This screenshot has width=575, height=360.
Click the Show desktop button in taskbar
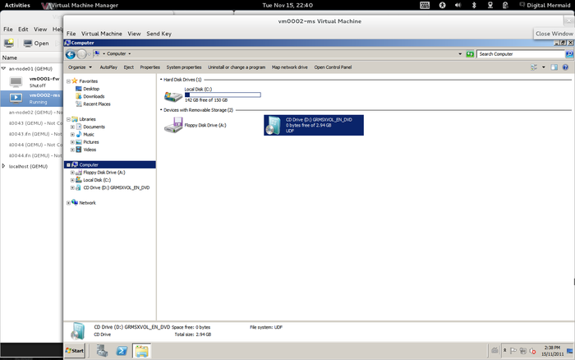(x=569, y=351)
